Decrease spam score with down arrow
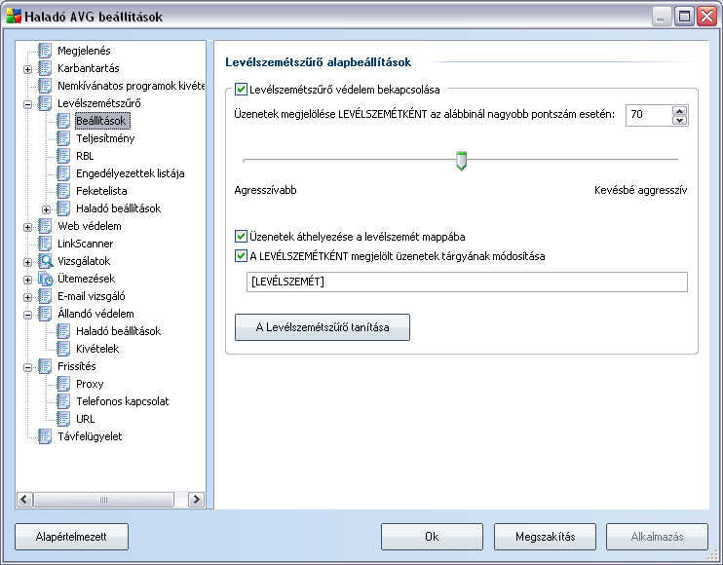 [680, 120]
